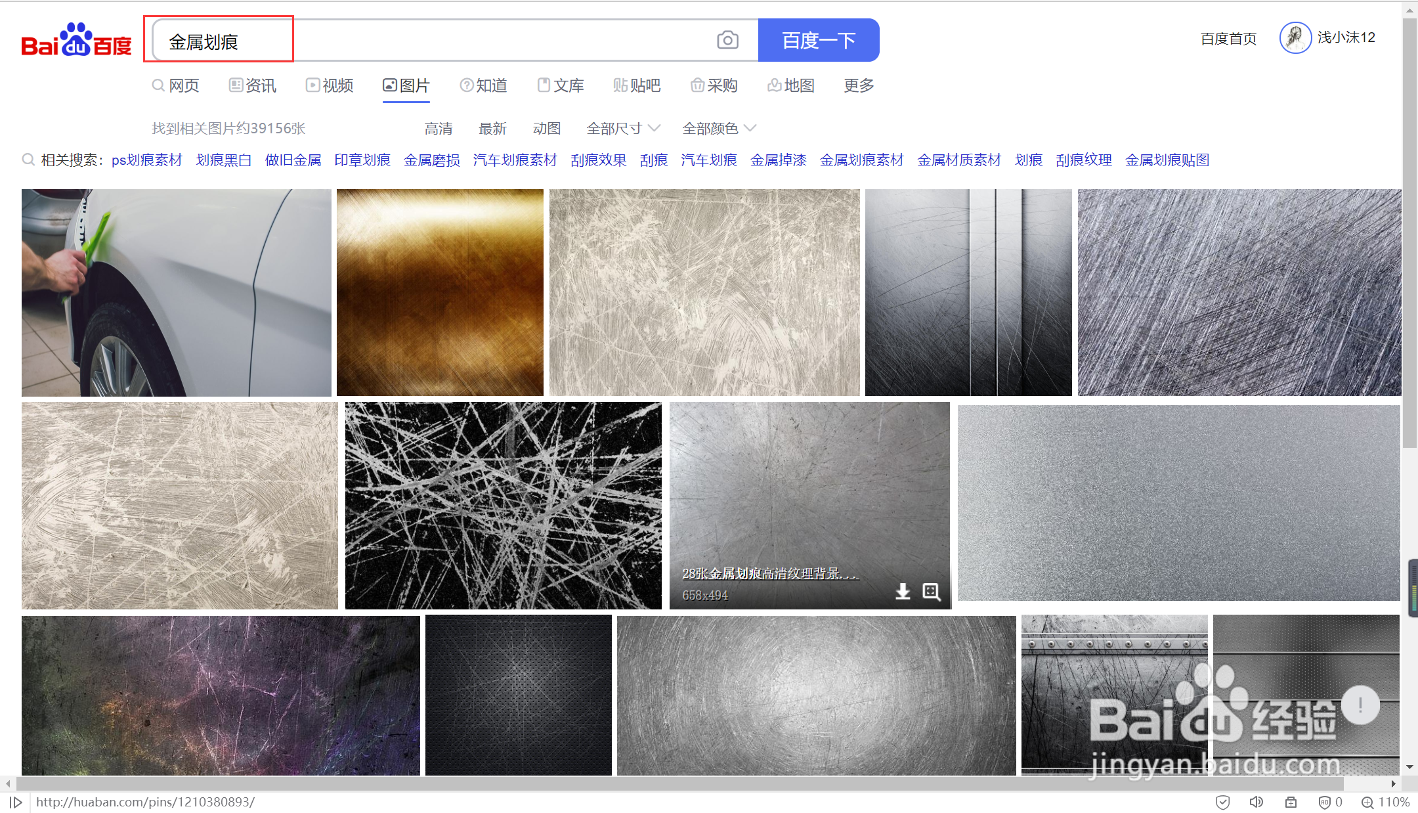Switch to the 采购 tab
Screen dimensions: 1418x813
[714, 85]
